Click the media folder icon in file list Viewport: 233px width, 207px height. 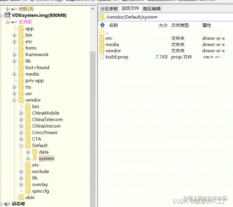point(102,44)
